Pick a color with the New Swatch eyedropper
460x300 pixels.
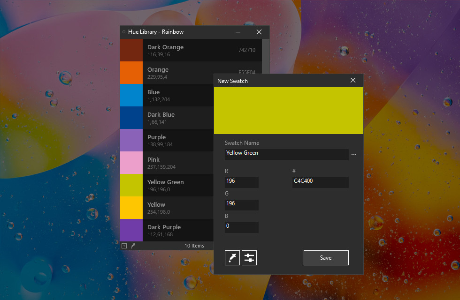232,258
